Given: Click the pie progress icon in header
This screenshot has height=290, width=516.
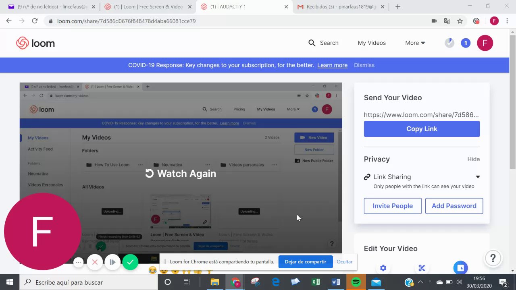Looking at the screenshot, I should (449, 43).
